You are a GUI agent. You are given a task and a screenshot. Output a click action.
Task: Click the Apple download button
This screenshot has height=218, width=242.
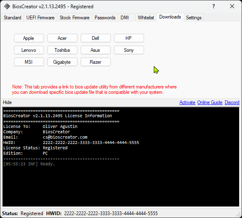pyautogui.click(x=29, y=38)
